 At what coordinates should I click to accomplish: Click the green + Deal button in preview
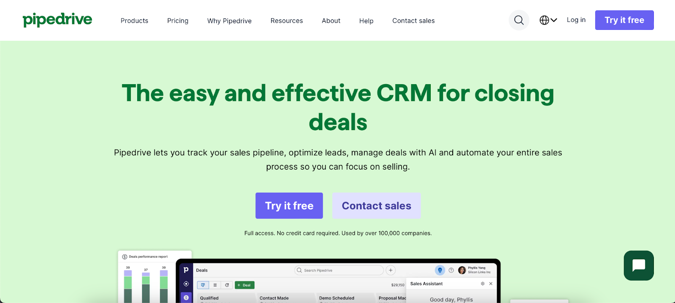[x=245, y=285]
